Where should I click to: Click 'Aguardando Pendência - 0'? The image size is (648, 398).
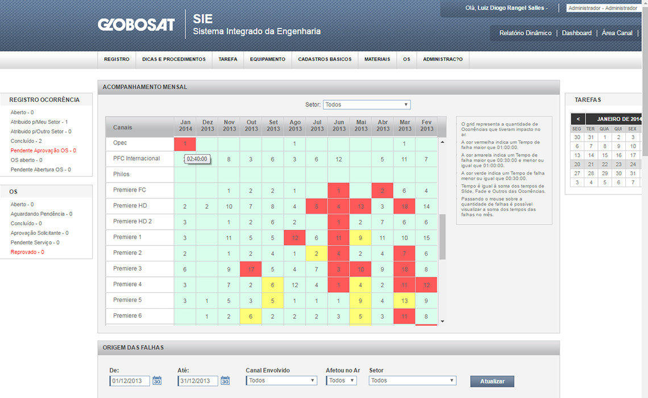(41, 214)
